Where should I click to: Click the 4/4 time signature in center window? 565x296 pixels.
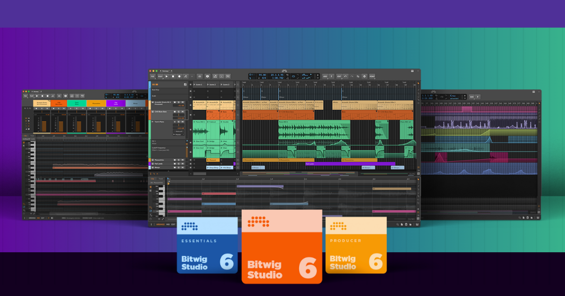point(264,78)
